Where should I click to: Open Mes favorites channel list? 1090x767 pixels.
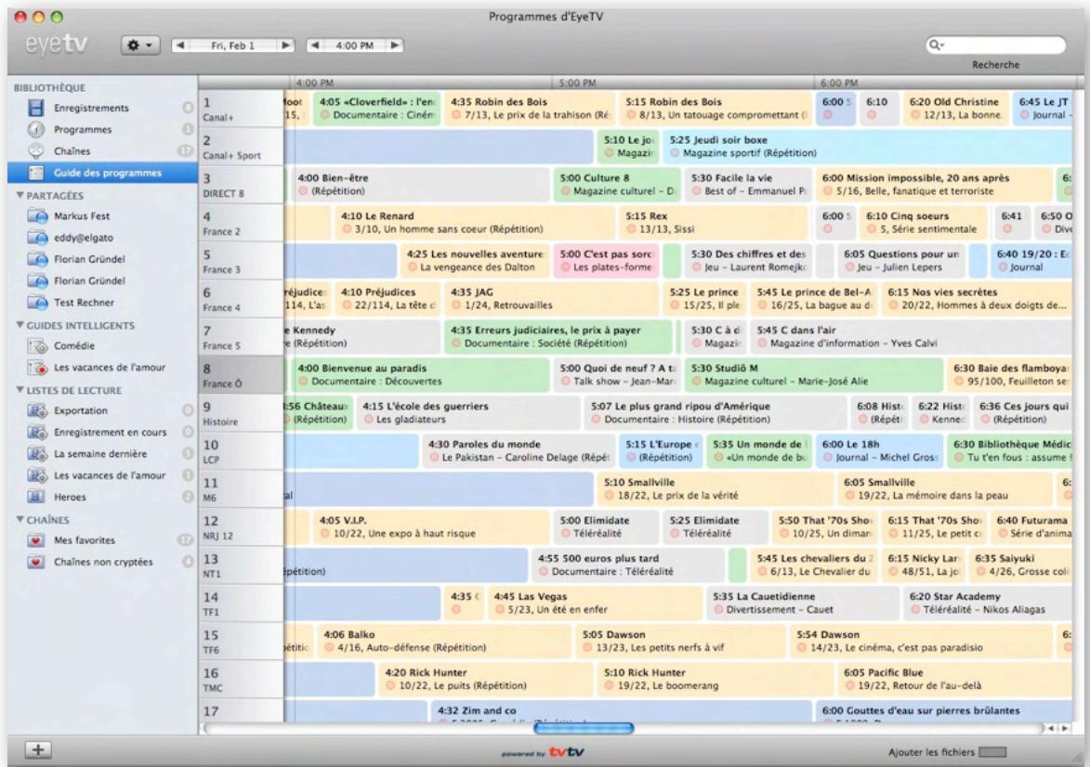point(85,539)
